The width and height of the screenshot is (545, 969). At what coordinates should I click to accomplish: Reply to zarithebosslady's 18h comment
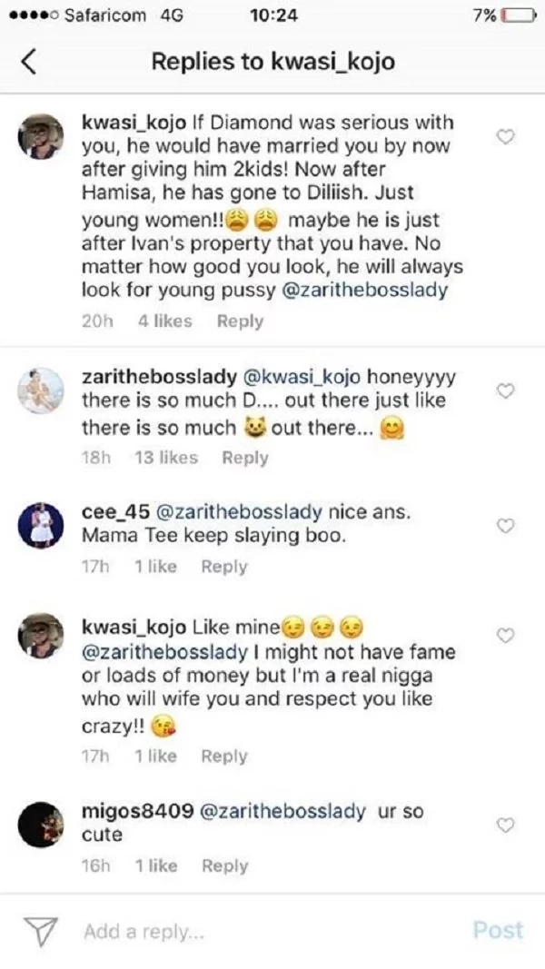[x=245, y=458]
